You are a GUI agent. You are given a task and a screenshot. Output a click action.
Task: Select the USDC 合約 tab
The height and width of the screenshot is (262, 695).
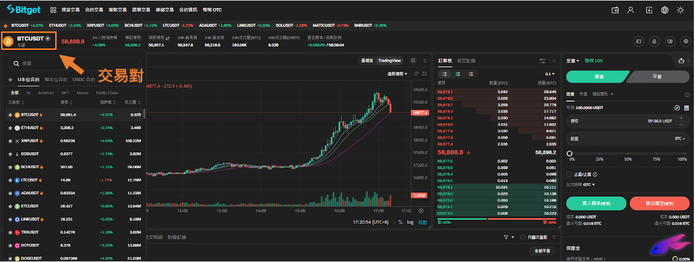pyautogui.click(x=83, y=79)
